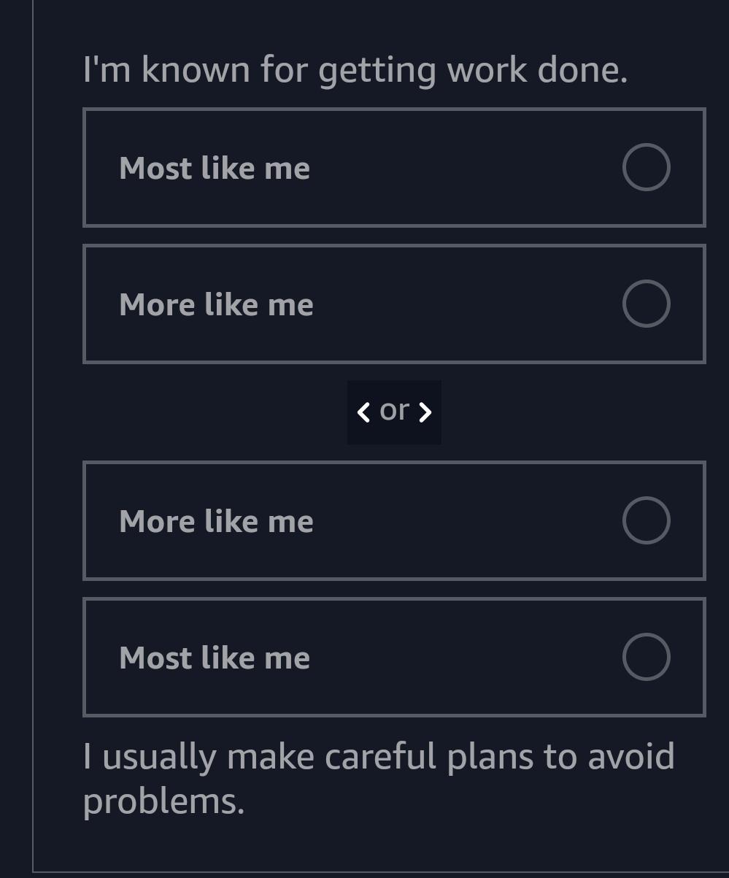Click the bottom "Most like me" label text
This screenshot has height=878, width=729.
click(x=214, y=656)
